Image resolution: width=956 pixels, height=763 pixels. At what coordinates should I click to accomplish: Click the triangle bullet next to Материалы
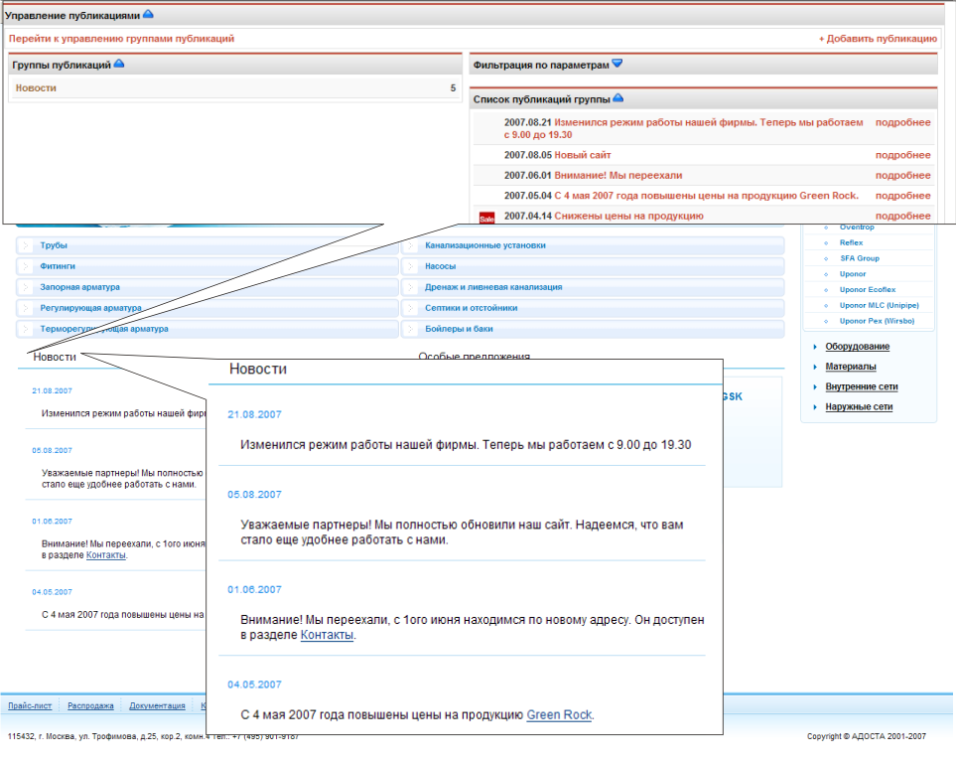[815, 367]
